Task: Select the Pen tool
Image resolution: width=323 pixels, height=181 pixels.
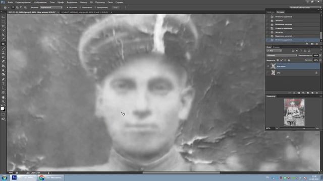Action: tap(3, 79)
